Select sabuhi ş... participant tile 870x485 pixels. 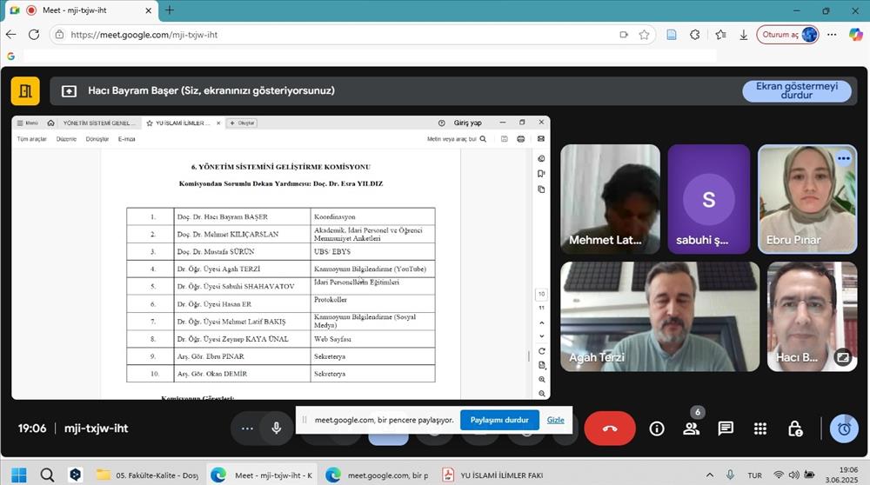pyautogui.click(x=708, y=199)
